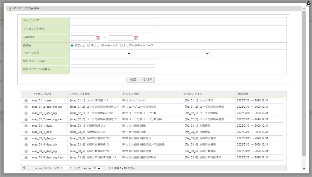Screen dimensions: 312x177
Task: Click the マッピング定義名 column header
Action: click(94, 94)
